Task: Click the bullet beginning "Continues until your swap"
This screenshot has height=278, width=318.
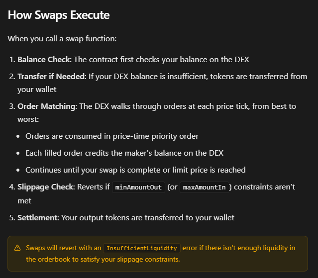Action: (x=135, y=170)
